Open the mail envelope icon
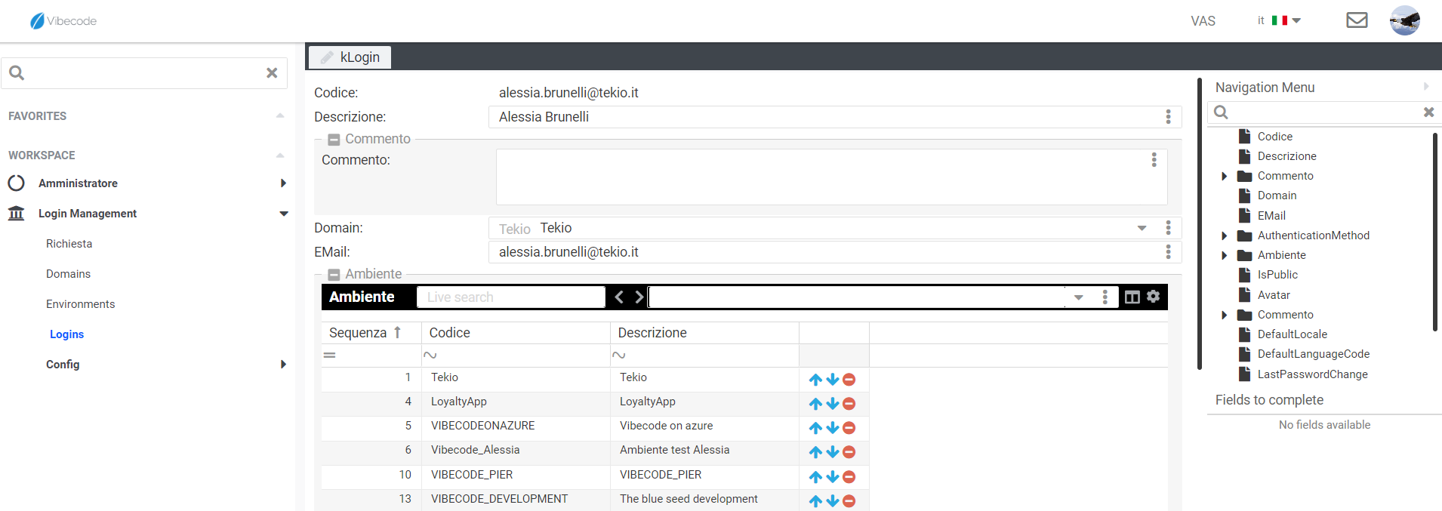 point(1357,20)
